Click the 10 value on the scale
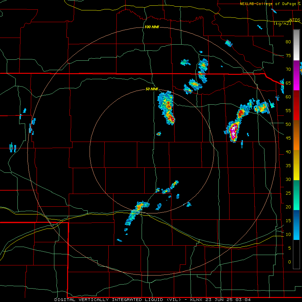 [x=288, y=235]
